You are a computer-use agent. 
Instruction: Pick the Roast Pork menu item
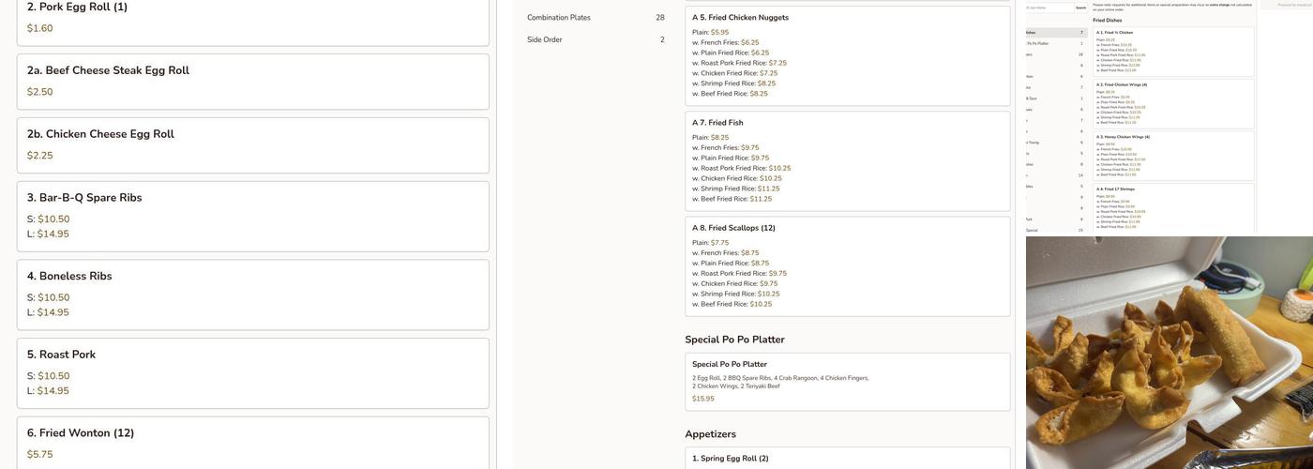coord(252,372)
